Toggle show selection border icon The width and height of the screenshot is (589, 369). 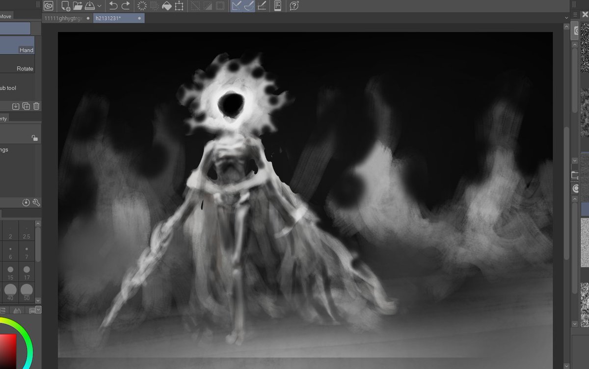click(x=220, y=6)
